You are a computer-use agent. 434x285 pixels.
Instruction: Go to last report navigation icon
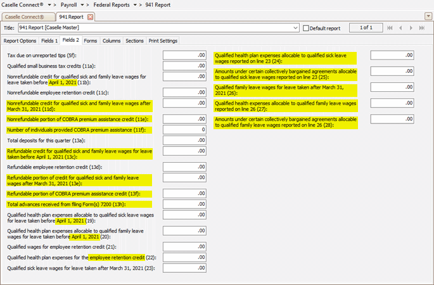[422, 28]
